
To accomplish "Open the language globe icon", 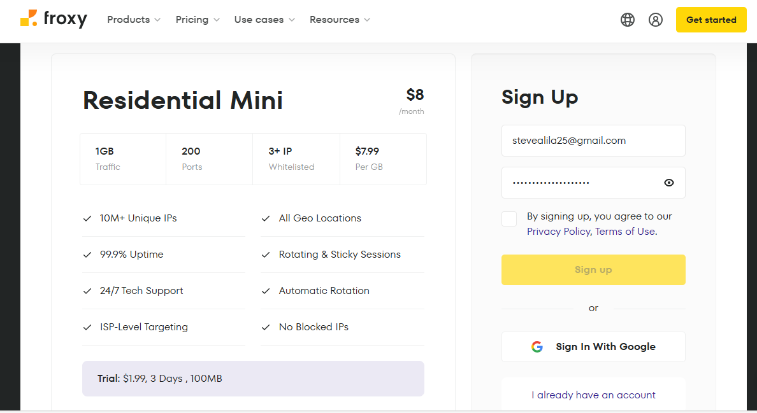I will point(628,20).
